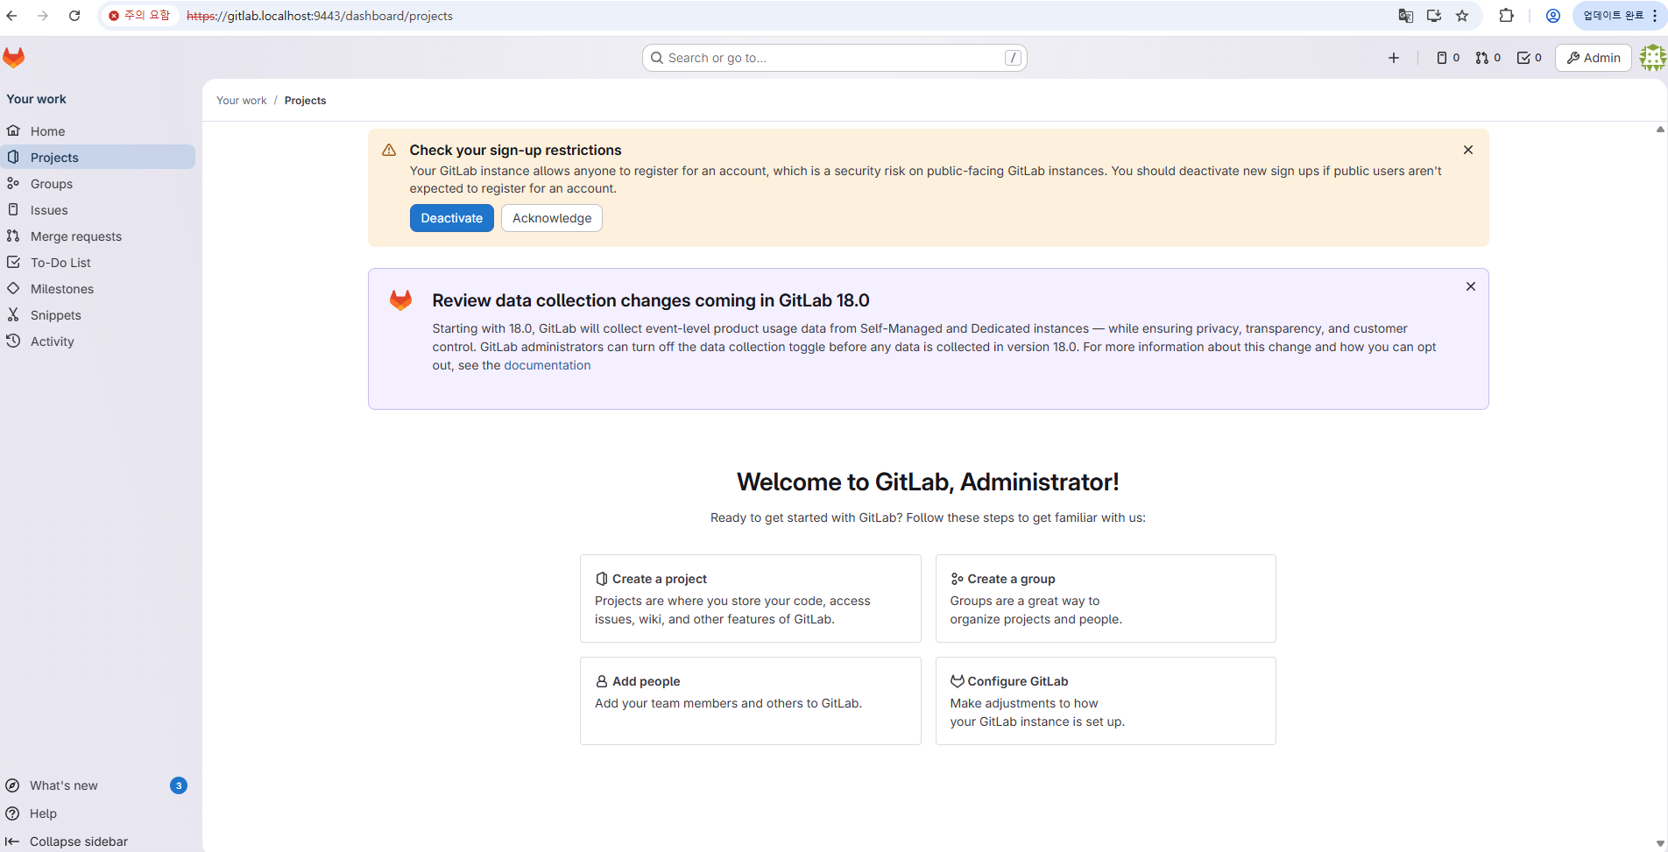The height and width of the screenshot is (852, 1668).
Task: Click scrollbar down arrow on page
Action: [x=1660, y=844]
